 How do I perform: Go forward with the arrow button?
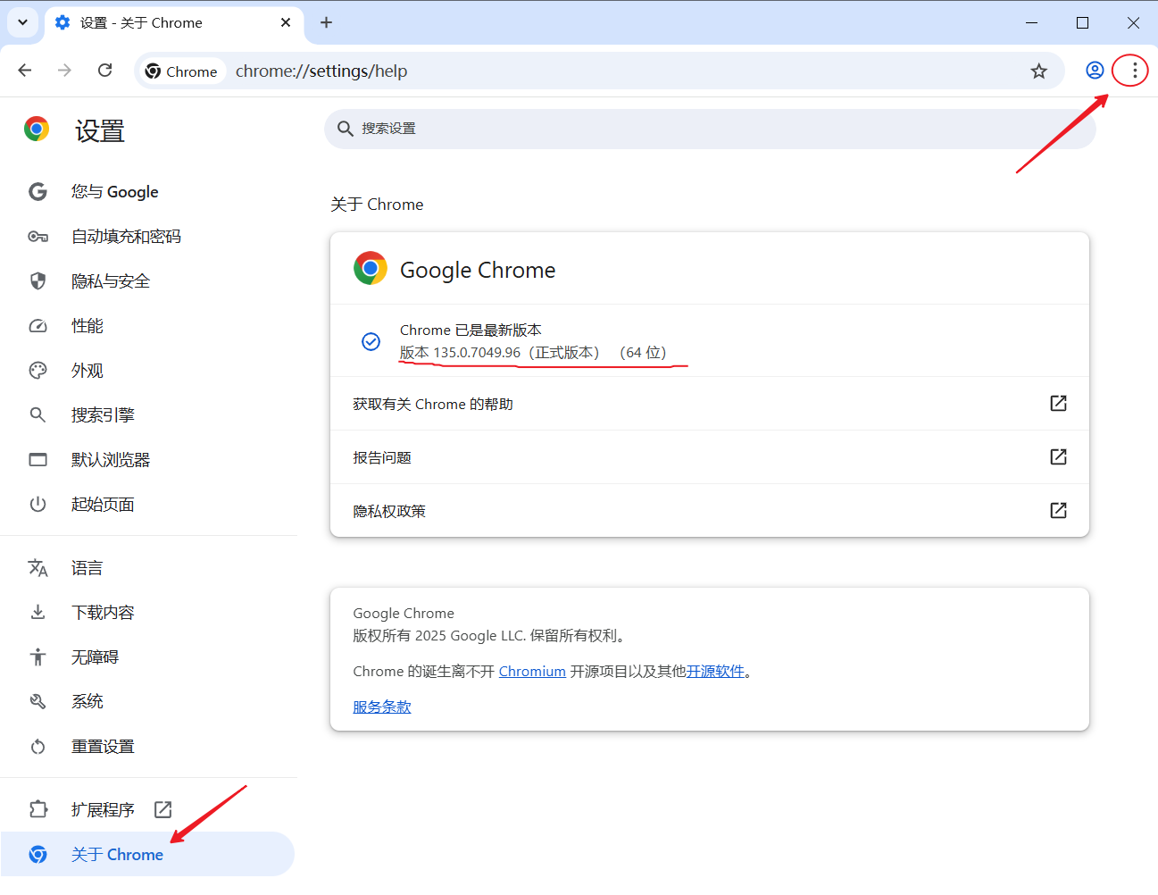click(64, 71)
